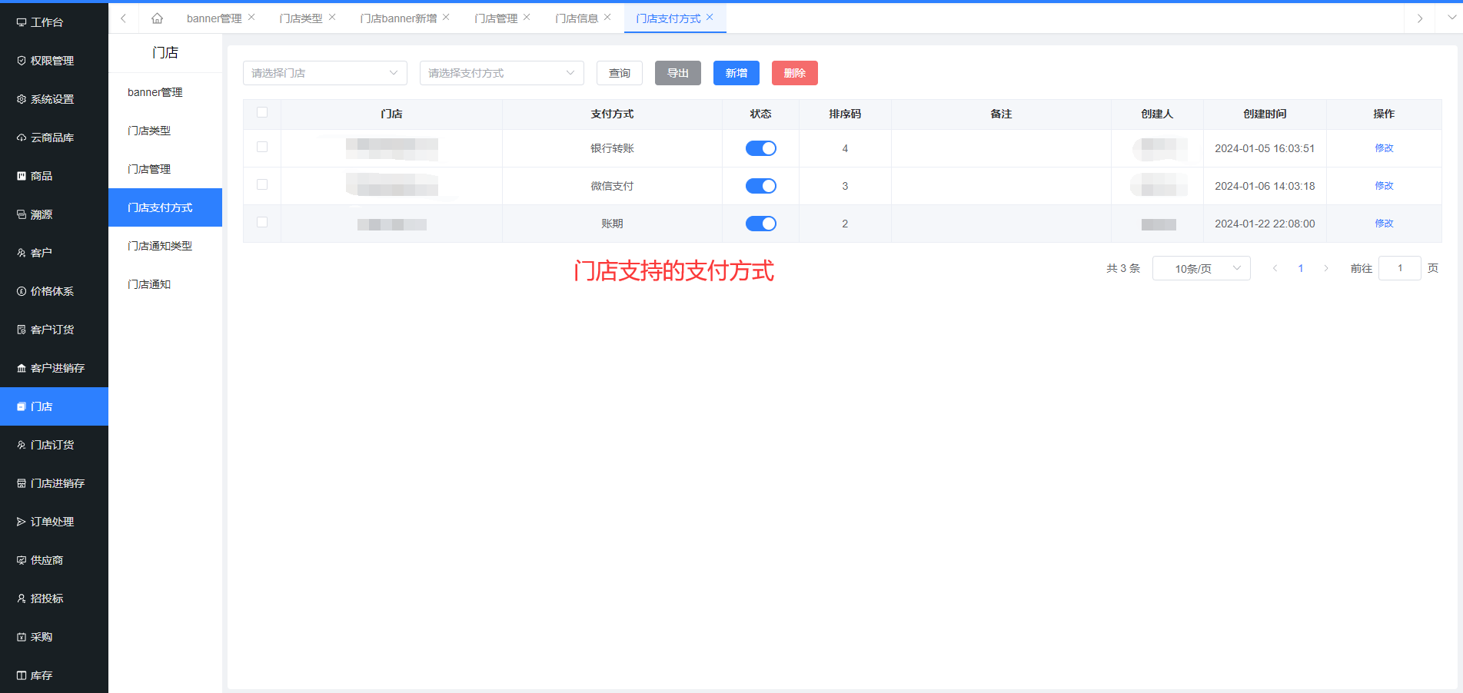This screenshot has height=693, width=1463.
Task: Select page 1 in pagination
Action: (x=1301, y=268)
